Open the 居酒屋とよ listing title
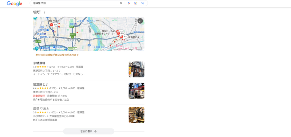This screenshot has width=291, height=137. [x=41, y=85]
